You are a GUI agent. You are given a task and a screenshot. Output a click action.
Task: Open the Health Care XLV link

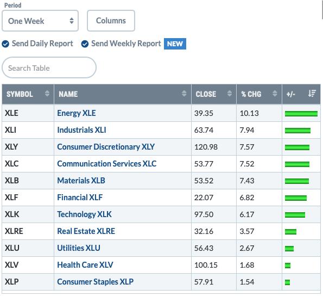click(x=85, y=265)
